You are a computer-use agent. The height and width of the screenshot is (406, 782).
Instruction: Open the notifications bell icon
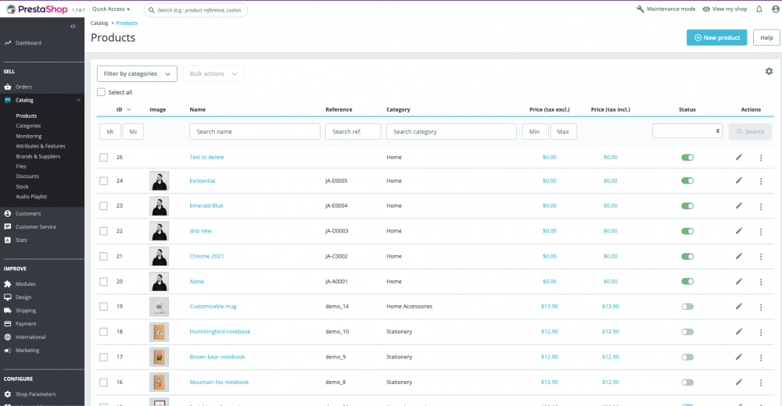pyautogui.click(x=759, y=9)
